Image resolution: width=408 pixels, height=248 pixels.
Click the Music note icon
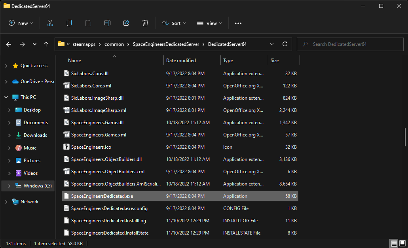19,148
